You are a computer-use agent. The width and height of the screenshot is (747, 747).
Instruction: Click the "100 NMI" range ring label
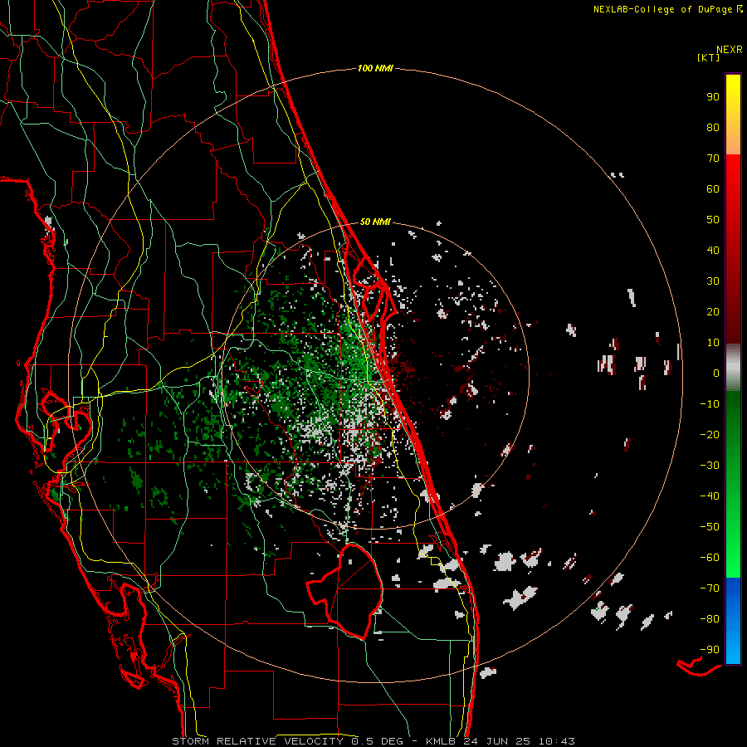pos(375,69)
